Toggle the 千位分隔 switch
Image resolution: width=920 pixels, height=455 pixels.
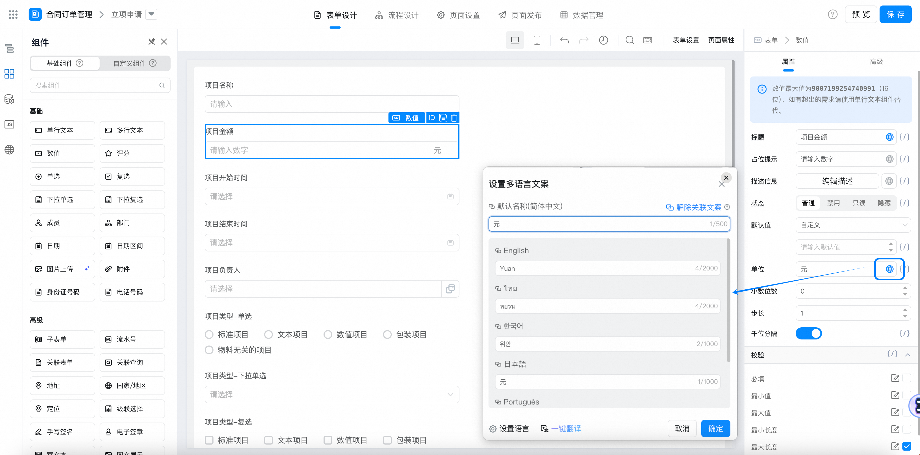tap(809, 333)
